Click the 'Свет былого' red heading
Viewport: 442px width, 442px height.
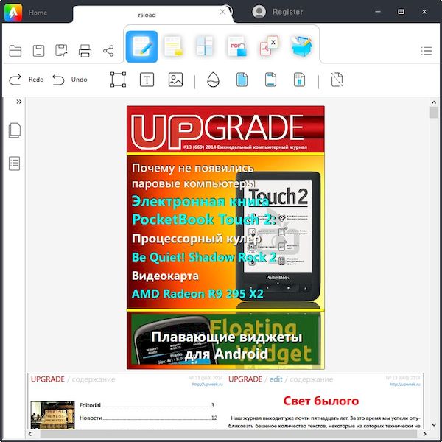click(320, 401)
